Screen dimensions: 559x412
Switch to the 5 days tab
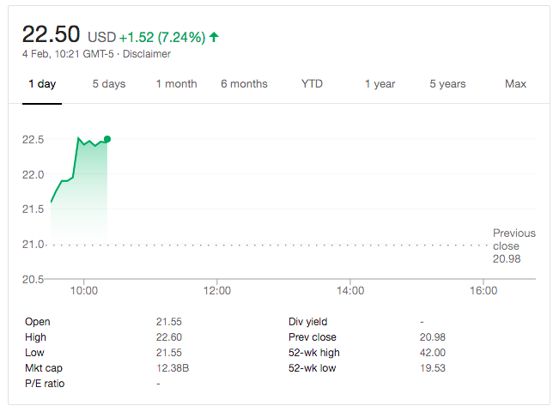pyautogui.click(x=109, y=84)
